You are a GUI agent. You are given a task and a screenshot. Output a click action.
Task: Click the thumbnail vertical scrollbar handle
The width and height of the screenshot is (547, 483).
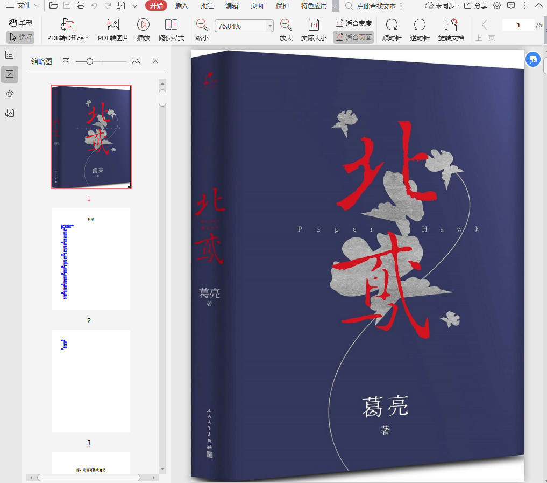tap(162, 98)
